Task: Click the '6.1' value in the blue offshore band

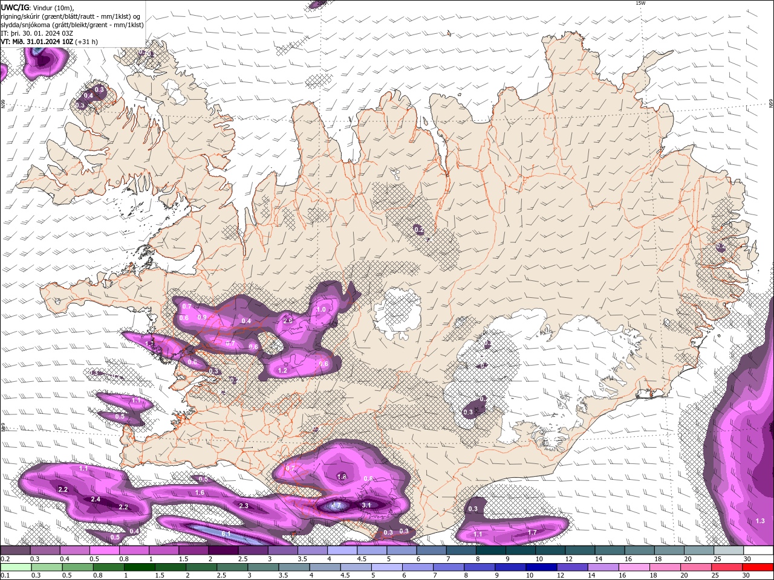Action: pyautogui.click(x=226, y=534)
